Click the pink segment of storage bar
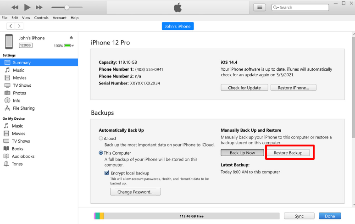Image resolution: width=355 pixels, height=224 pixels. point(94,216)
